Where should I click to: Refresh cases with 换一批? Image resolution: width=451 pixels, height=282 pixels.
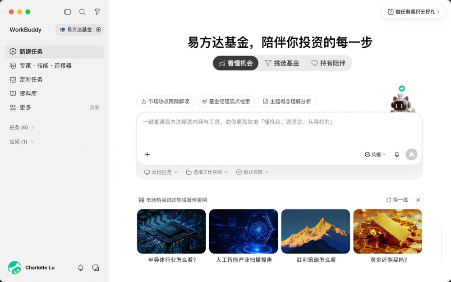point(397,200)
